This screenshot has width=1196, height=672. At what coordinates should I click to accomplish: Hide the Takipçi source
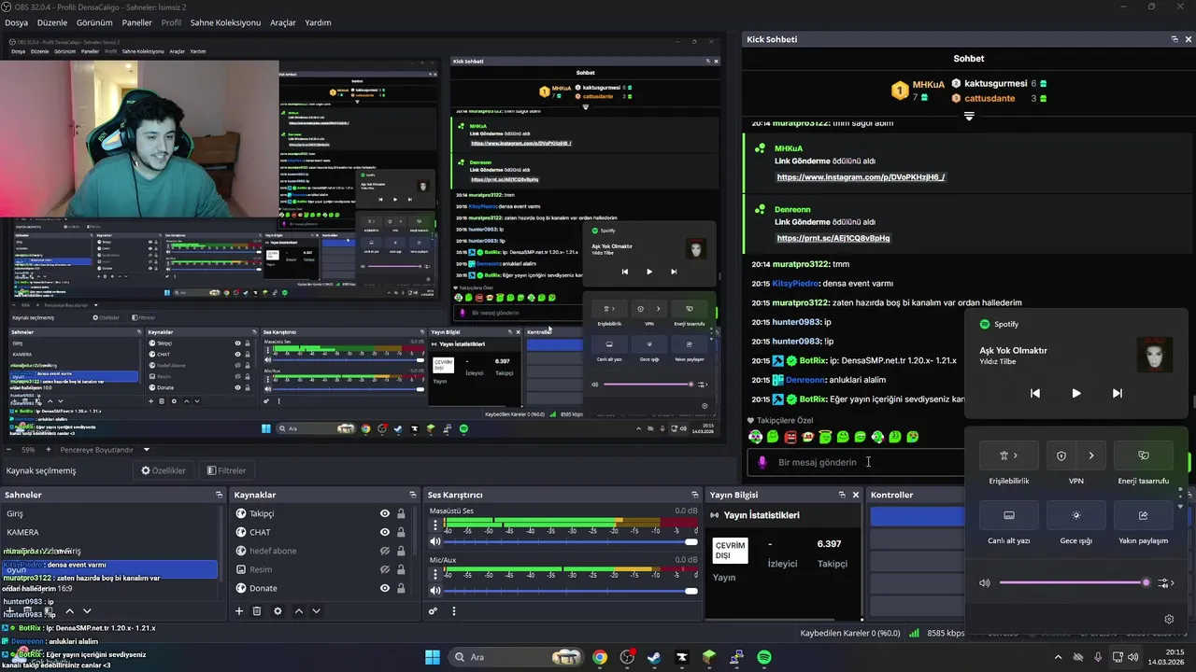(x=385, y=513)
